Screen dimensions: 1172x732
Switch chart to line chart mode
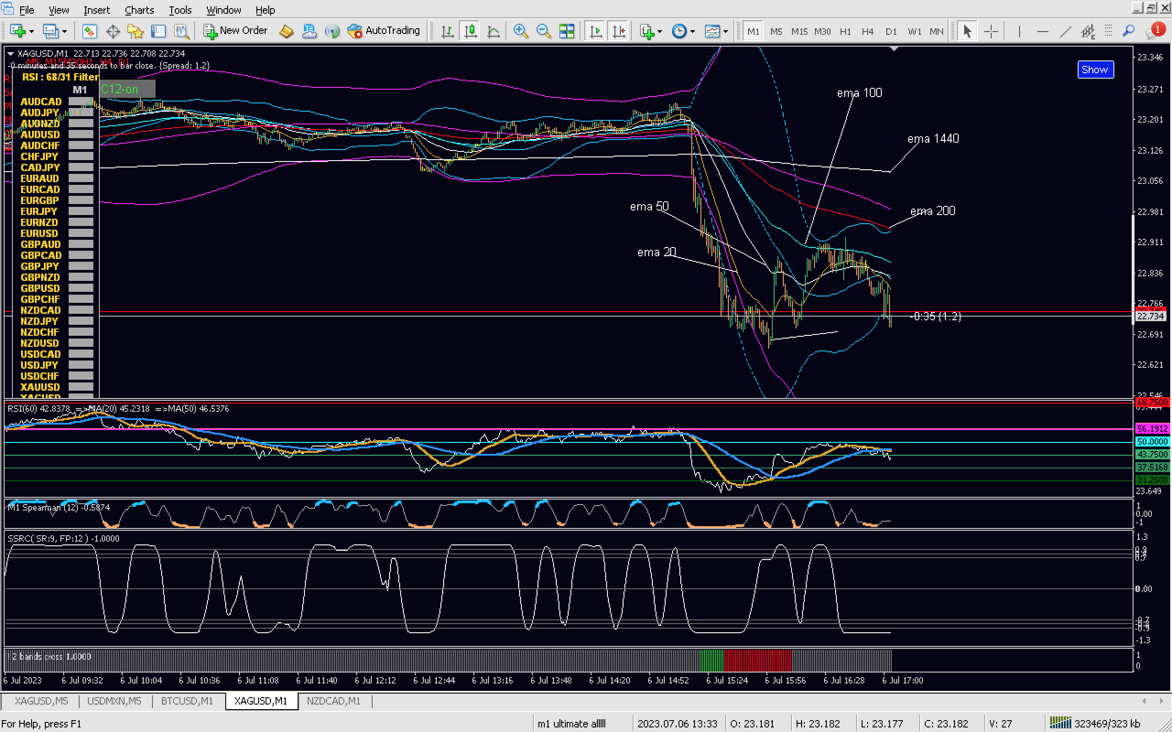[493, 32]
